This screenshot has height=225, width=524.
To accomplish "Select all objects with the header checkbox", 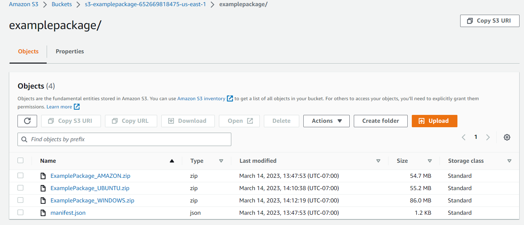I will (20, 160).
